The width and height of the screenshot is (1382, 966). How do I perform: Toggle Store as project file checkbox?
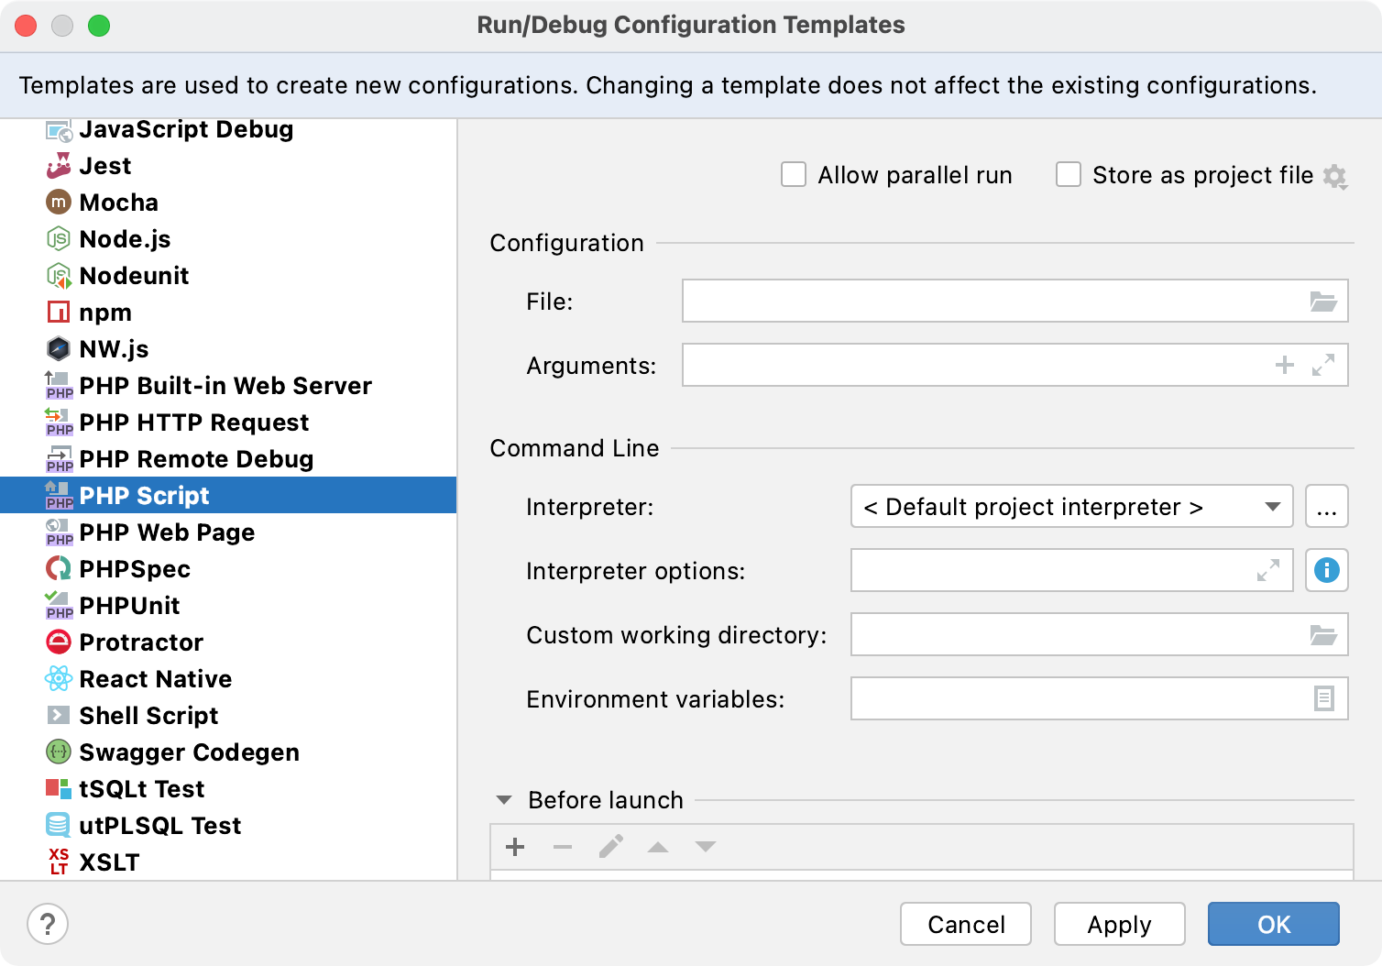[1069, 175]
